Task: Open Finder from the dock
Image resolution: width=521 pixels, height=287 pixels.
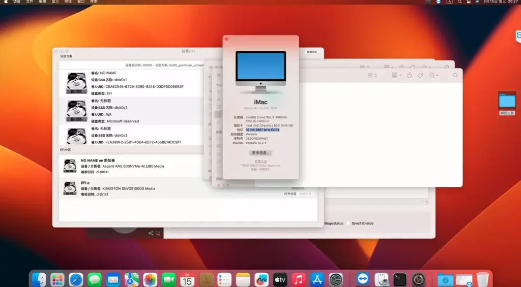Action: point(39,280)
